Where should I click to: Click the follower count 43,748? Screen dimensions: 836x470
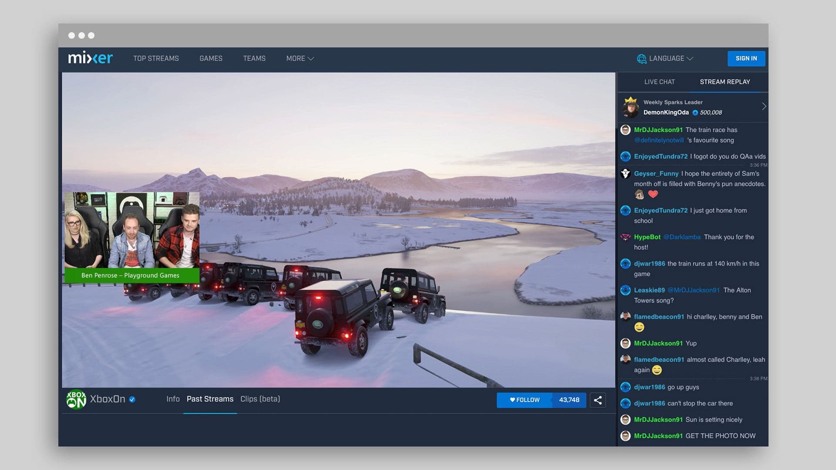click(569, 400)
